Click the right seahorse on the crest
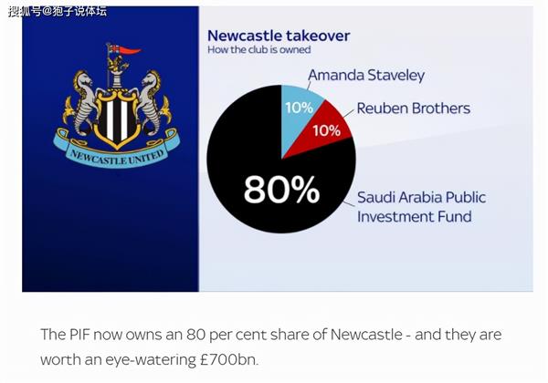548x383 pixels. 153,101
